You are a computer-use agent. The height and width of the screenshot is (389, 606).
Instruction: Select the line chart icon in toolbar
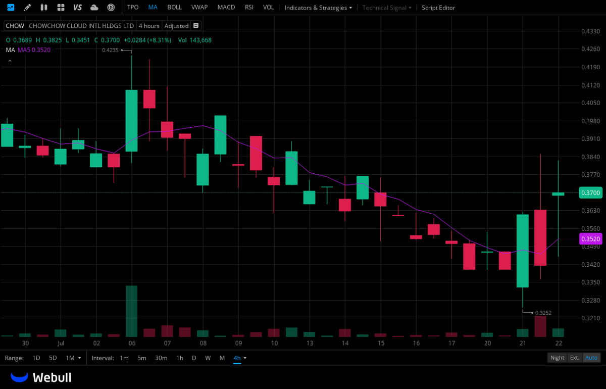11,8
